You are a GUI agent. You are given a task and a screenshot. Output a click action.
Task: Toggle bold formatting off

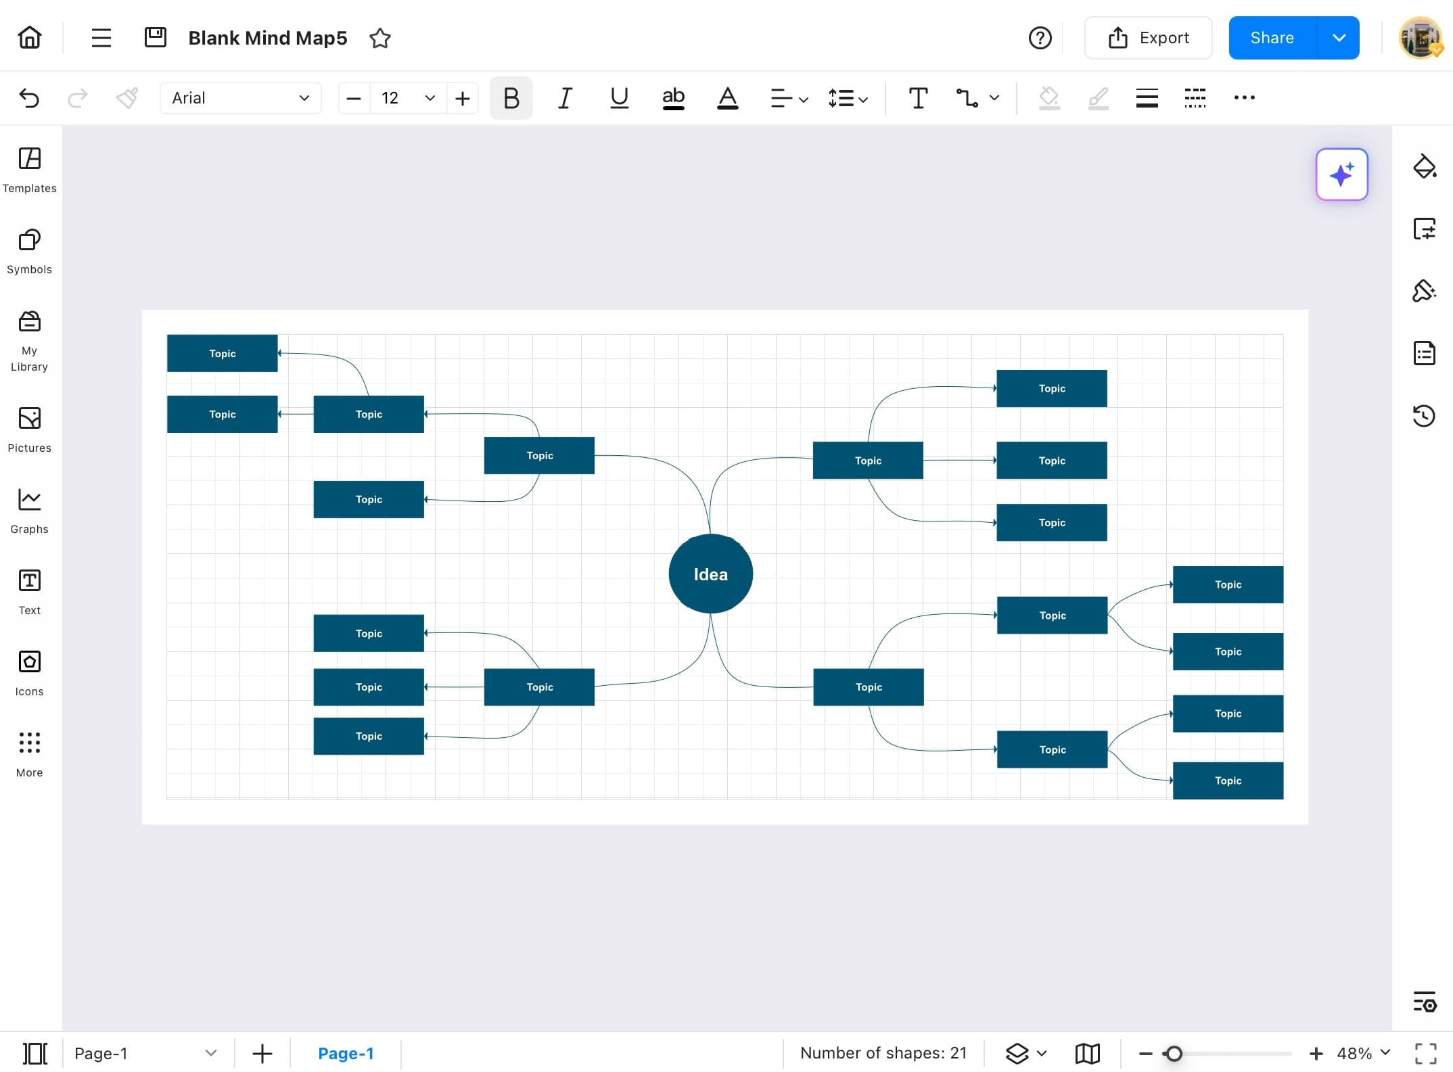[511, 98]
